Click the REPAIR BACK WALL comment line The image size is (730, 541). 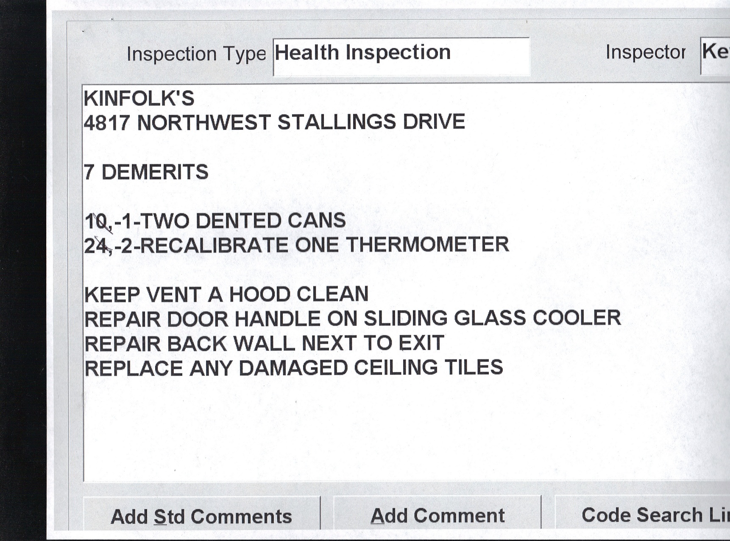264,343
